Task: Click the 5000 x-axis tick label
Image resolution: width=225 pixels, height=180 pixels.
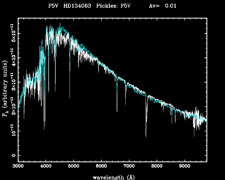Action: pyautogui.click(x=74, y=166)
